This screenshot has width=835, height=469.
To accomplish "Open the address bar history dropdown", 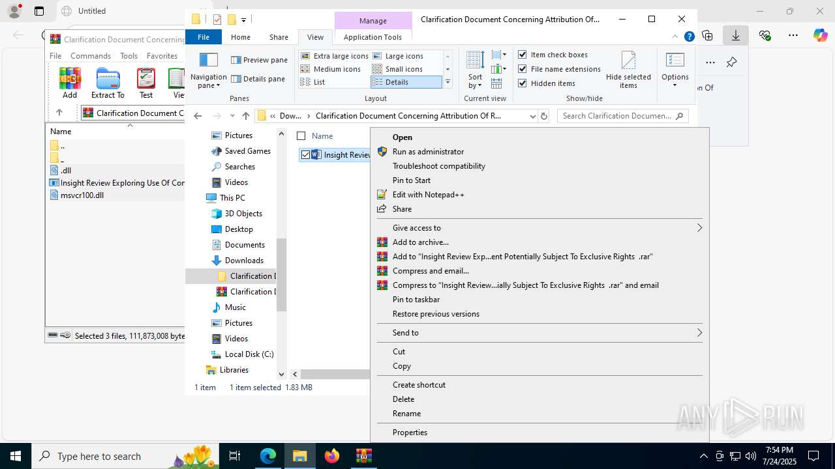I will coord(532,116).
